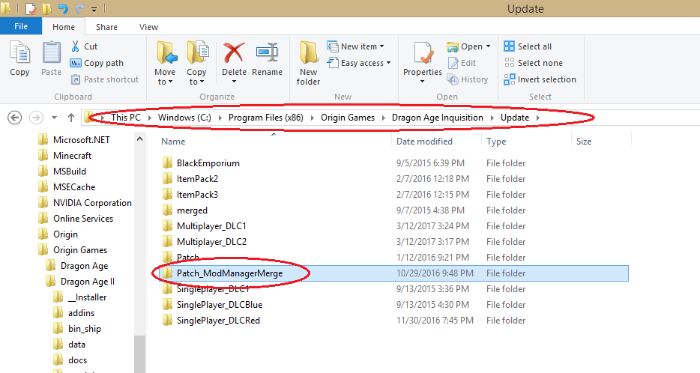
Task: Click This PC in the address bar
Action: pyautogui.click(x=126, y=118)
